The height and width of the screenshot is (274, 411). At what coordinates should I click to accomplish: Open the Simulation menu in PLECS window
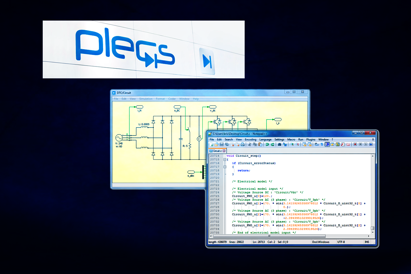pyautogui.click(x=146, y=99)
